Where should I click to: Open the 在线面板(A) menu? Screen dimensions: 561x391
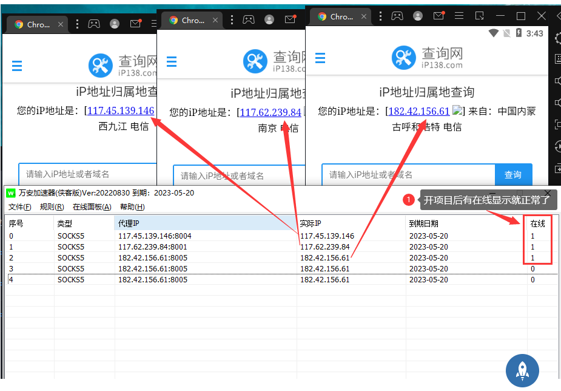pos(92,207)
